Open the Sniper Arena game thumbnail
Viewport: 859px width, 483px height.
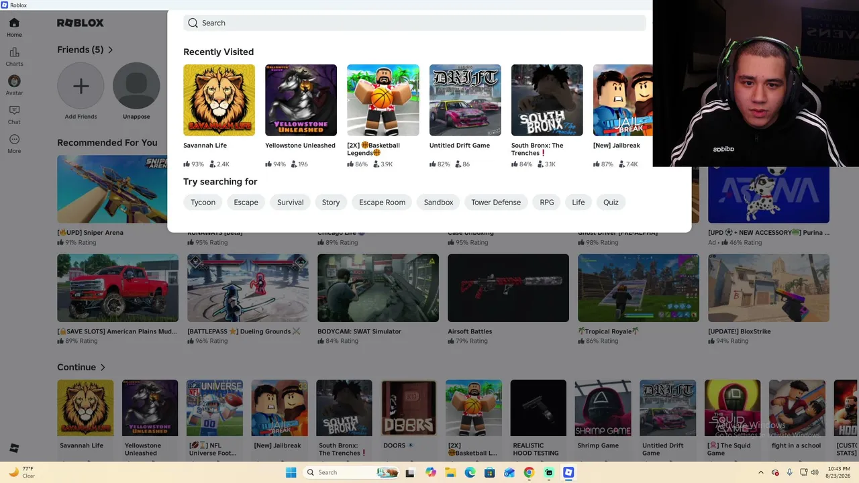(112, 189)
